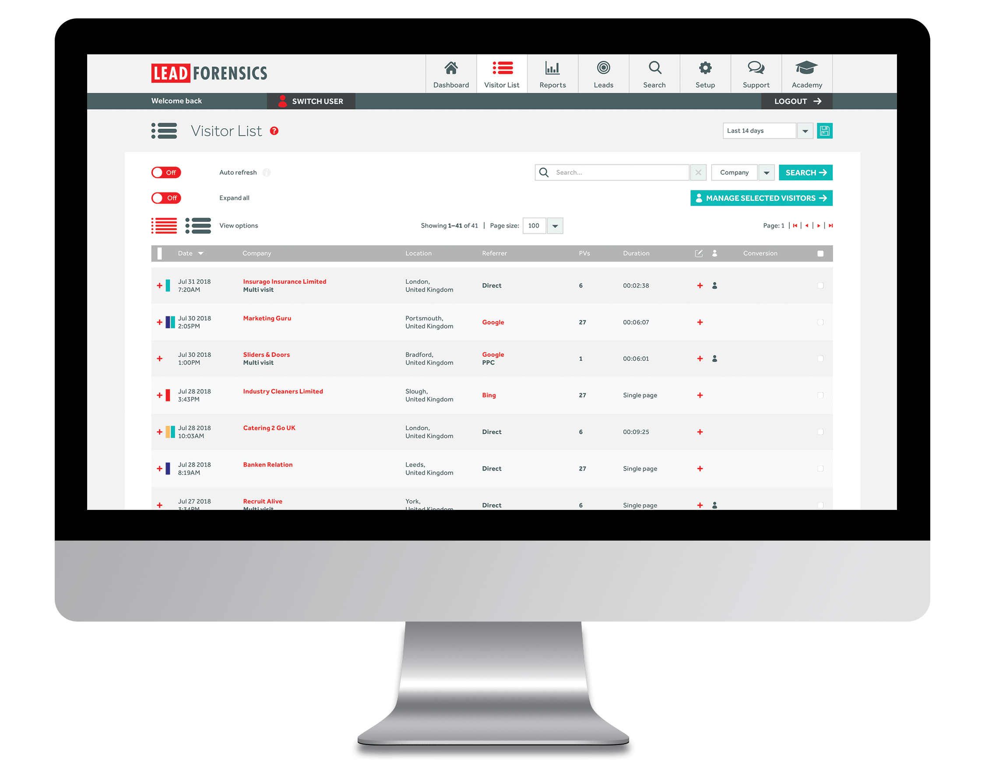Click the Visitor List menu tab
This screenshot has height=766, width=985.
point(502,73)
